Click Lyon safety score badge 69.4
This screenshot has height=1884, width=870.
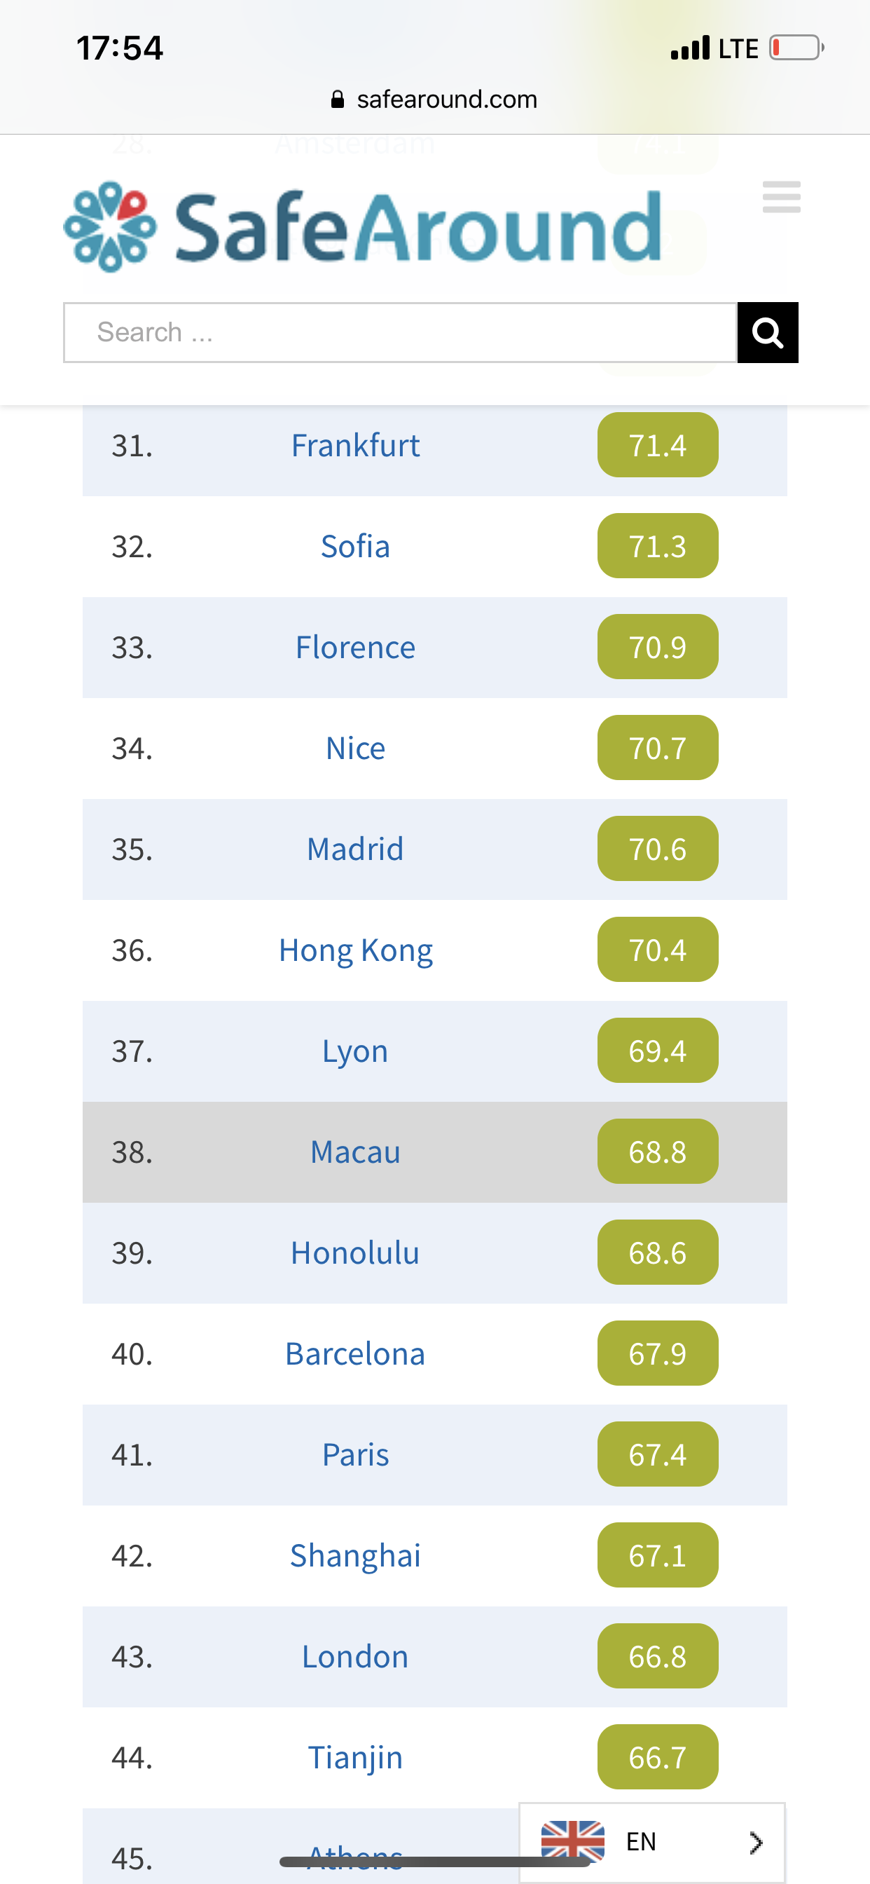point(657,1051)
